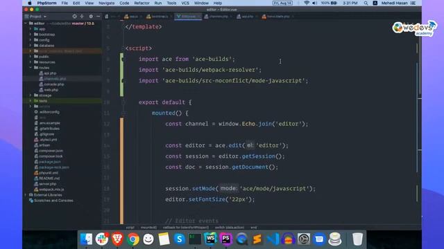Expand External Libraries node
Viewport: 444px width, 249px height.
(x=26, y=195)
